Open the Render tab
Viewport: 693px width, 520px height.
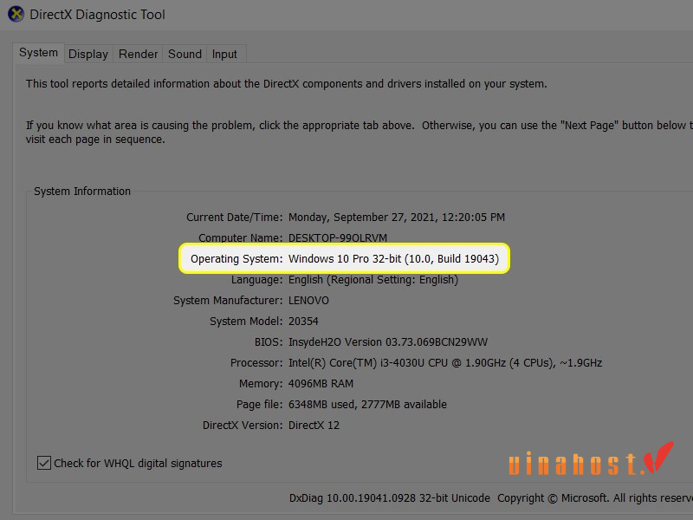pos(138,54)
